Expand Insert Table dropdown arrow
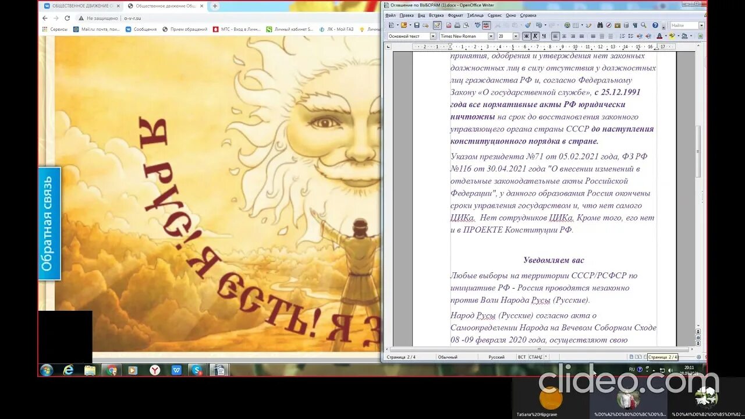The width and height of the screenshot is (745, 419). click(x=581, y=25)
